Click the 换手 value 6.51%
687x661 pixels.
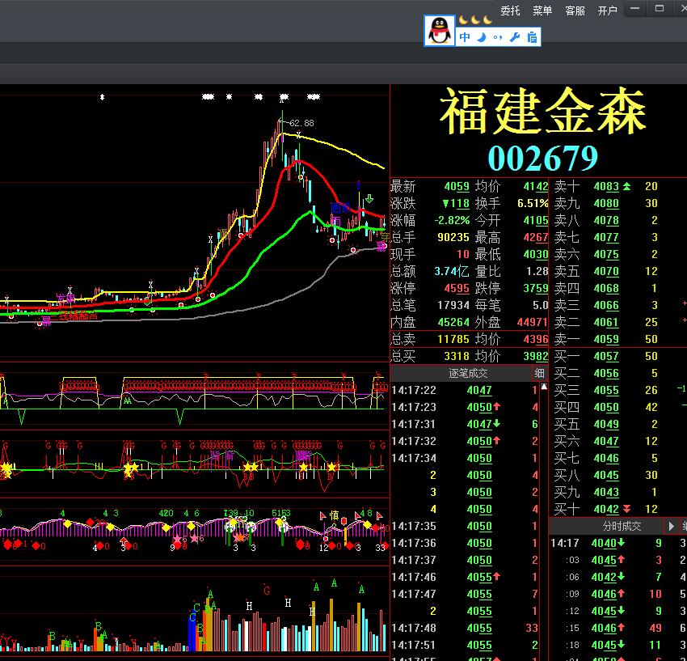[x=533, y=204]
